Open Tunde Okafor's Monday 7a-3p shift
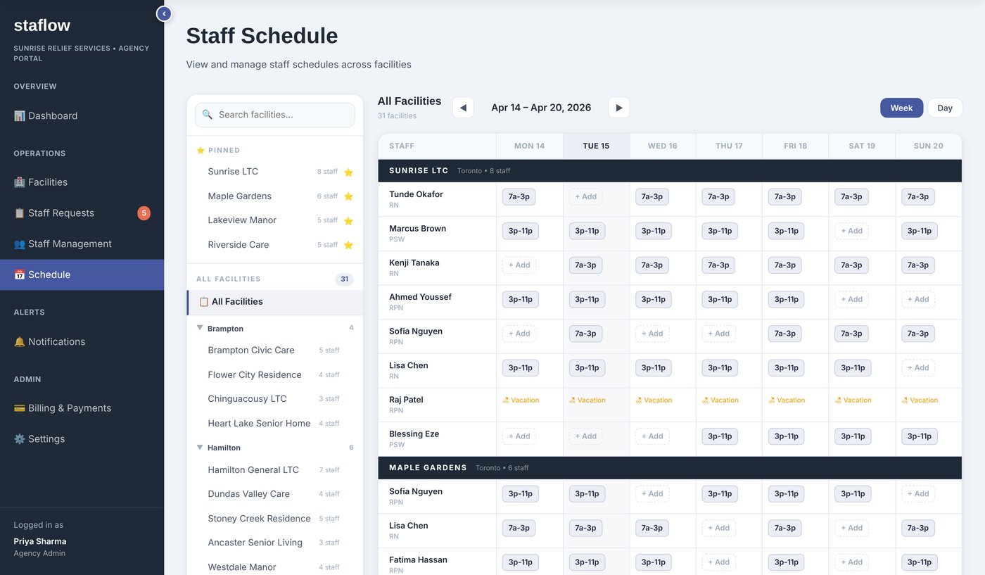 (519, 197)
